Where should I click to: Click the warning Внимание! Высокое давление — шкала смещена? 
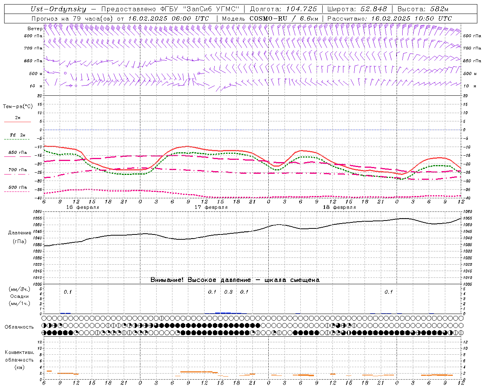click(235, 280)
